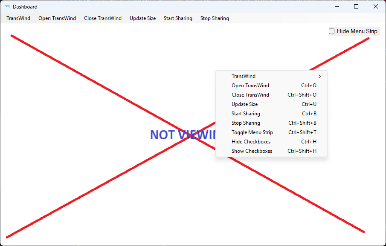Minimize the Dashboard window
The height and width of the screenshot is (246, 386).
coord(337,6)
